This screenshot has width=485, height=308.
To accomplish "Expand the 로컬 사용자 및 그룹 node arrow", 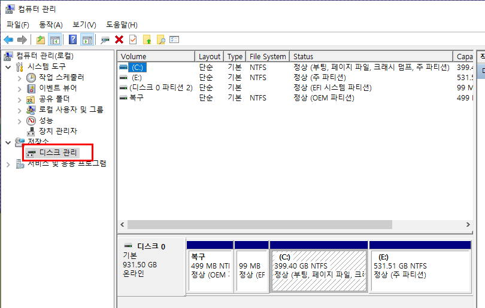I will pyautogui.click(x=20, y=111).
